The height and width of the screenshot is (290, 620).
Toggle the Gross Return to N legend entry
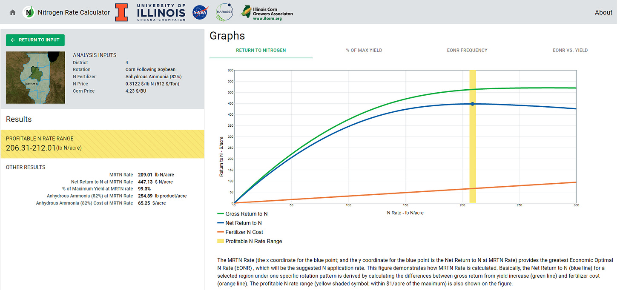[242, 214]
